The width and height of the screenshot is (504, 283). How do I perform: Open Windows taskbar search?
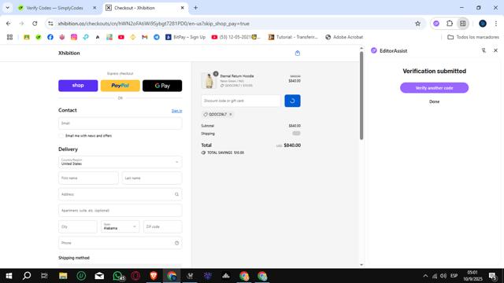[x=27, y=276]
